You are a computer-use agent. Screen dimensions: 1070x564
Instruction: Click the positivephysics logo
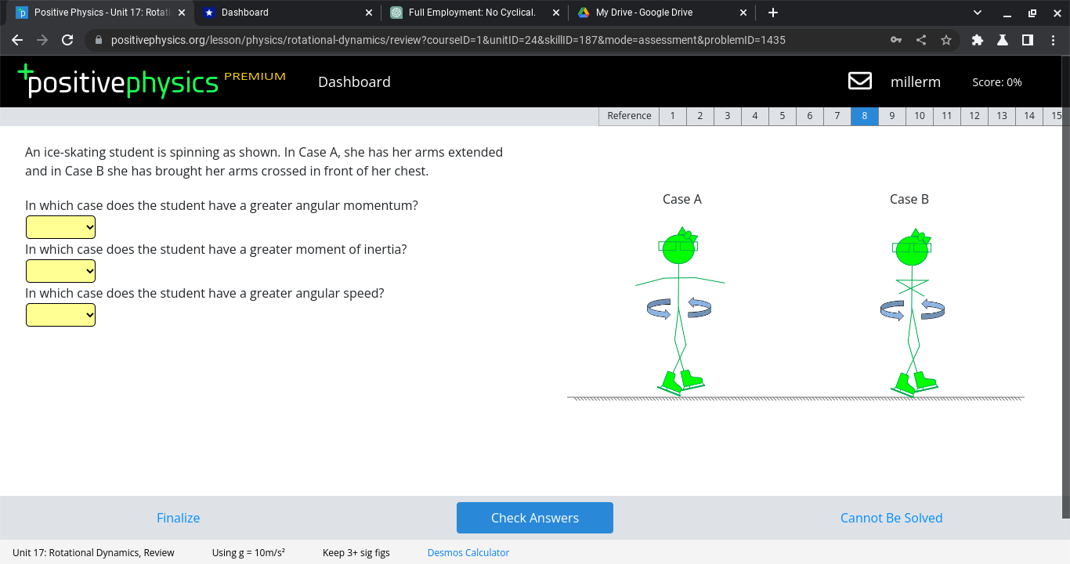117,81
